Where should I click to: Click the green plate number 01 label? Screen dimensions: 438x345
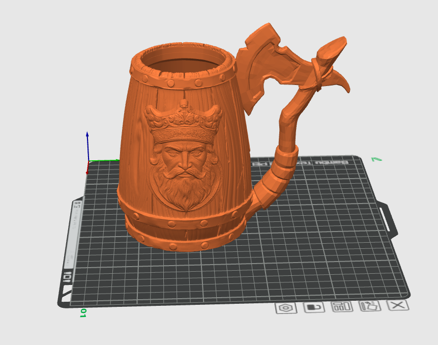[83, 313]
